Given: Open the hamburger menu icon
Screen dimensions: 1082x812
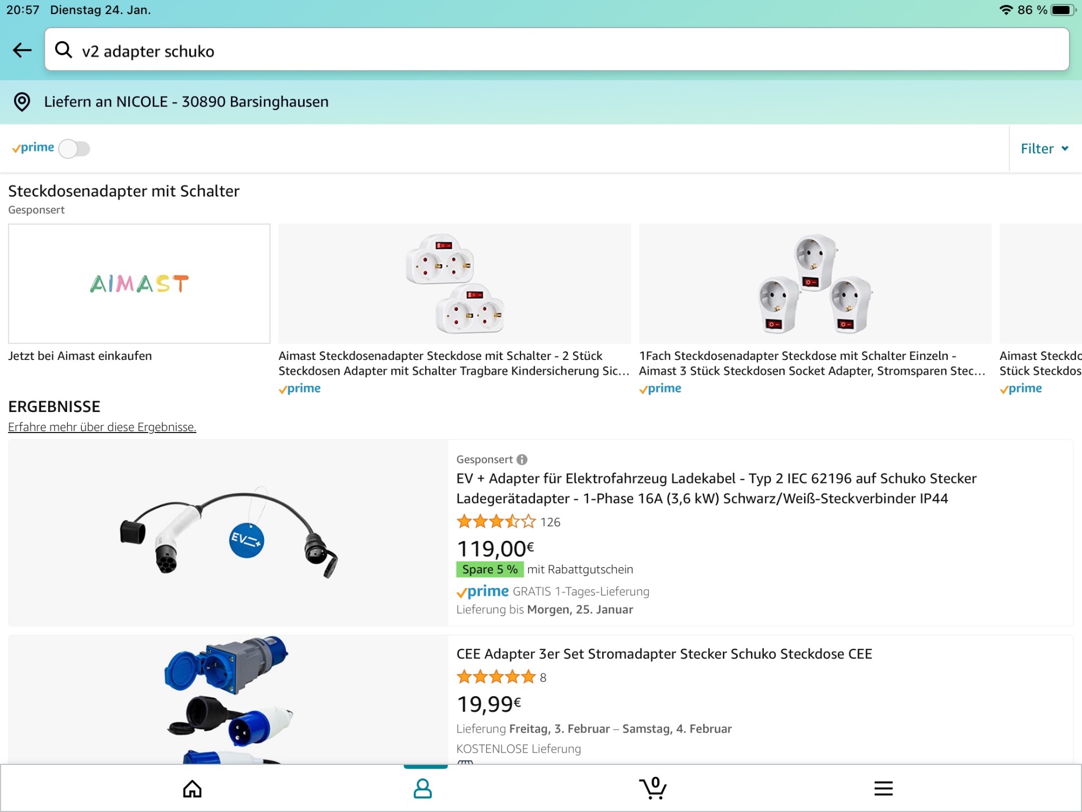Looking at the screenshot, I should tap(883, 788).
